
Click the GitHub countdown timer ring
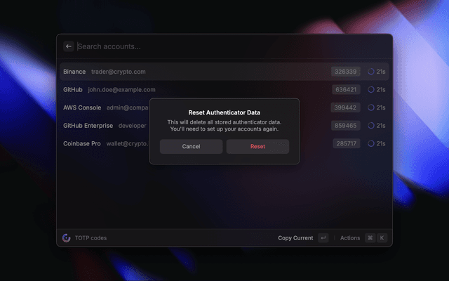tap(371, 90)
